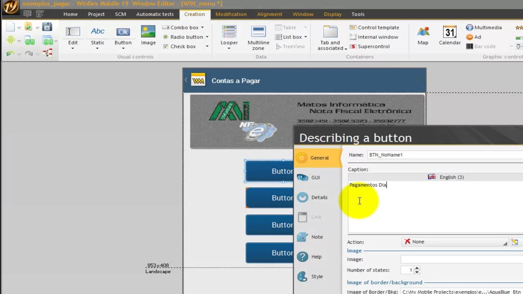Insert a Table control
Viewport: 523px width, 294px height.
pyautogui.click(x=285, y=27)
